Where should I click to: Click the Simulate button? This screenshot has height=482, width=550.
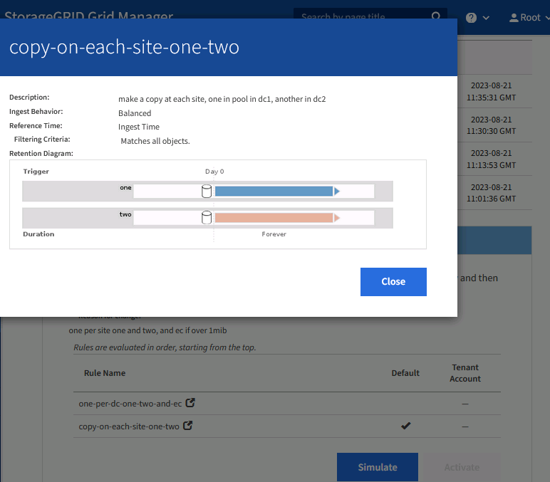(378, 467)
